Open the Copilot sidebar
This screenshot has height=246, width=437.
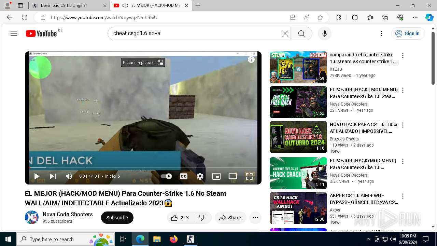click(x=429, y=17)
